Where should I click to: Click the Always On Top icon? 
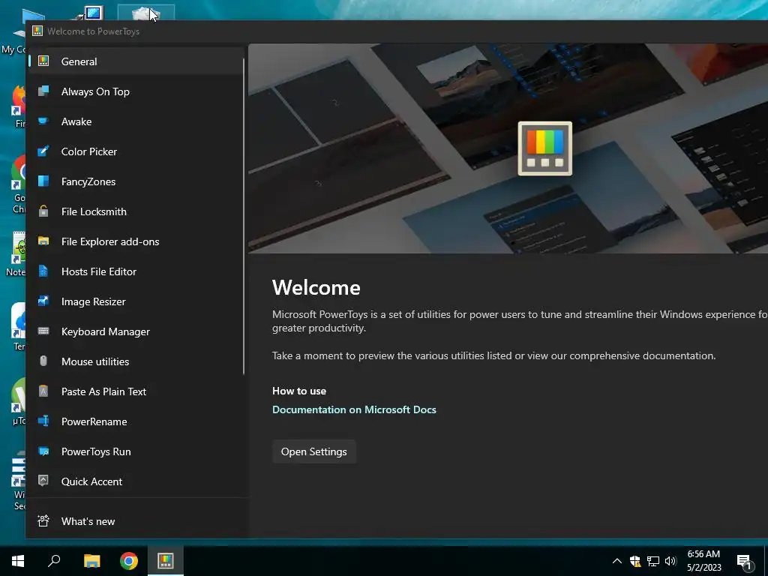click(x=43, y=91)
